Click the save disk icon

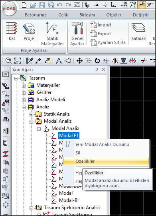(x=42, y=5)
